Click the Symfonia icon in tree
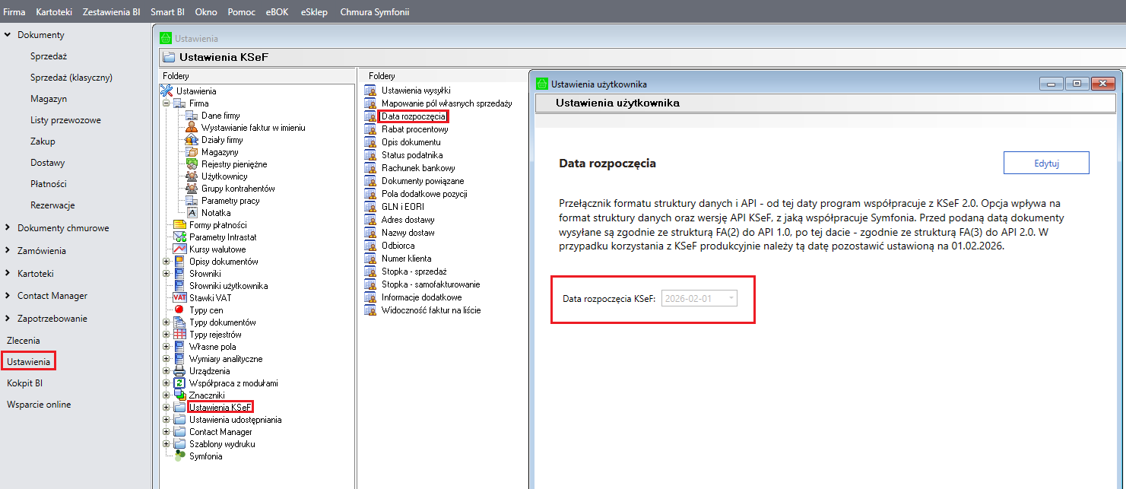This screenshot has height=489, width=1126. click(x=179, y=456)
